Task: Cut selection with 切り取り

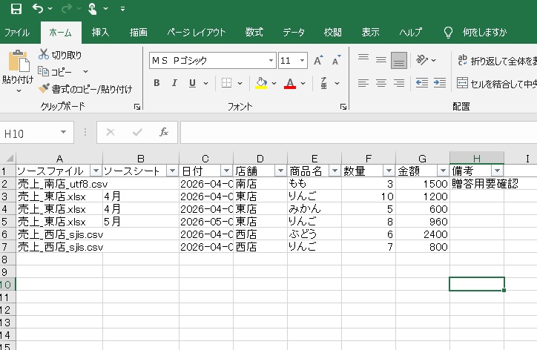Action: tap(60, 55)
